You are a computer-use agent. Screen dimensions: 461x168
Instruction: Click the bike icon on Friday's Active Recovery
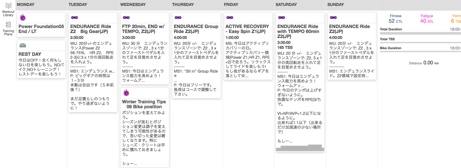tap(229, 17)
